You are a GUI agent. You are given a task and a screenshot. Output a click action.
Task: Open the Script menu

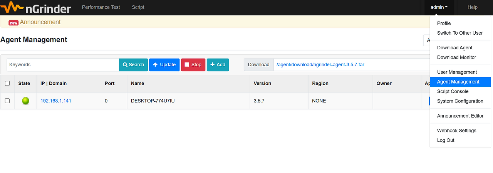click(x=138, y=7)
